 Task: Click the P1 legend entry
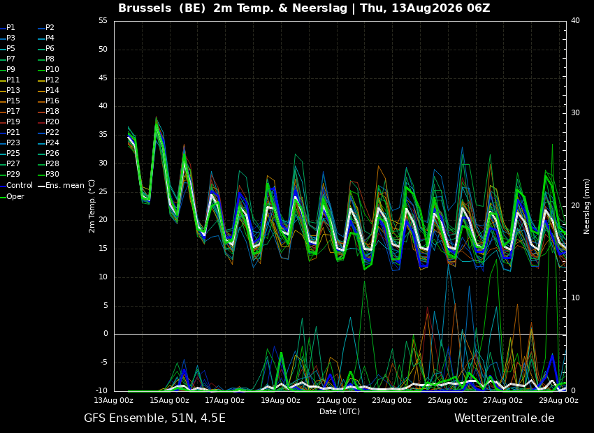(8, 28)
